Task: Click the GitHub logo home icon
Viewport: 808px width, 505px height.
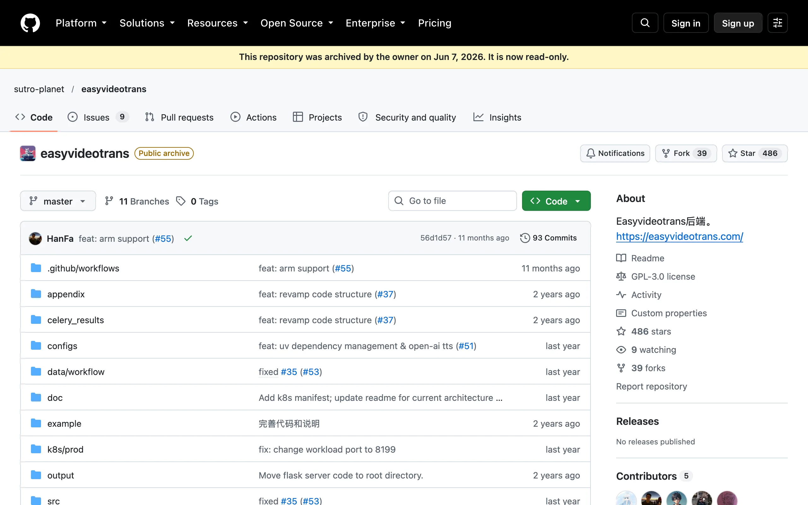Action: [x=30, y=23]
